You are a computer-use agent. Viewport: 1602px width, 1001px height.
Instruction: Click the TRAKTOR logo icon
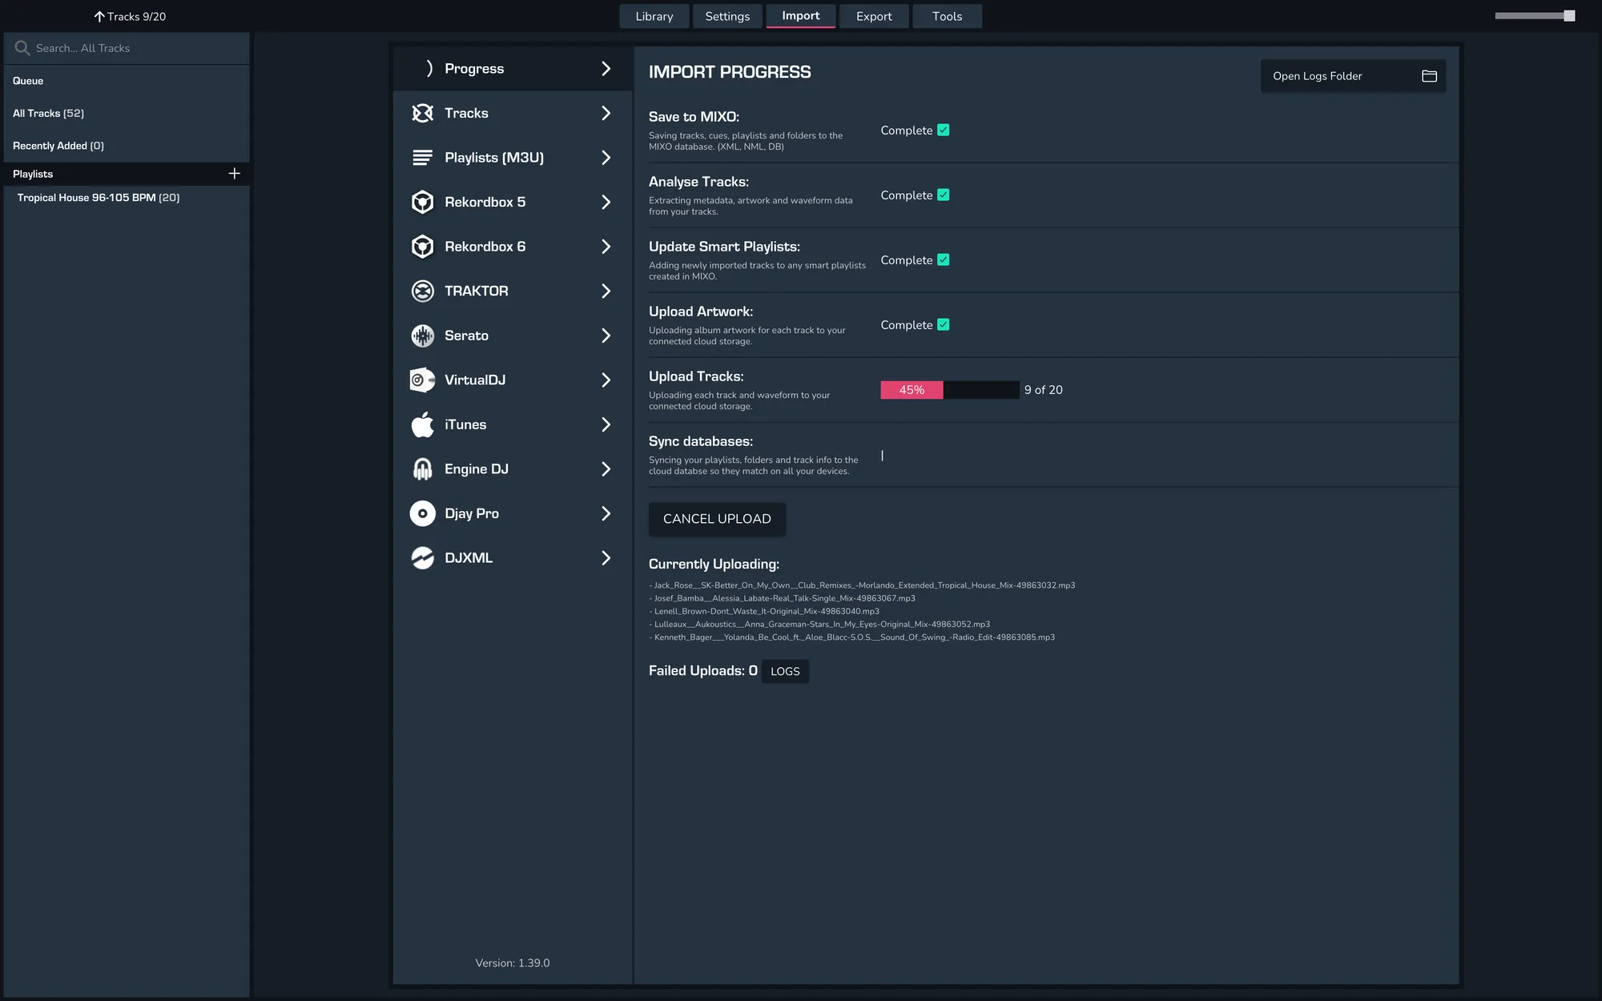[x=422, y=291]
